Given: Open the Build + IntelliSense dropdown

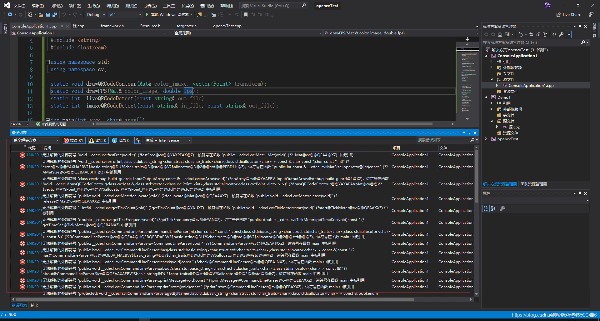Looking at the screenshot, I should click(168, 140).
